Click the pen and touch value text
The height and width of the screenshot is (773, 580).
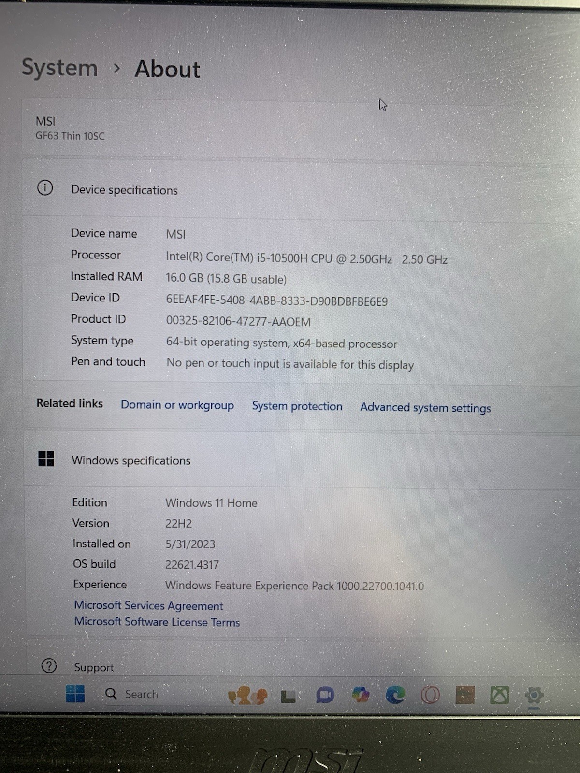[290, 364]
